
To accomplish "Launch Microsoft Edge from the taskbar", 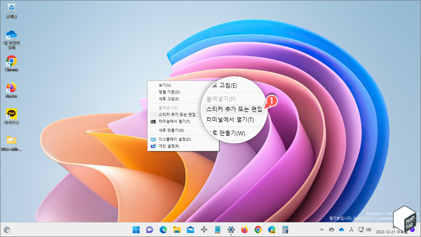I will [x=163, y=230].
